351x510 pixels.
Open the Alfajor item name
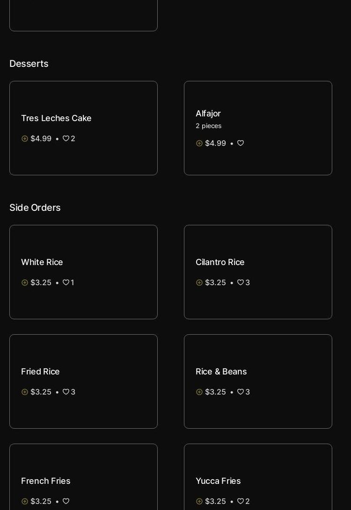208,114
